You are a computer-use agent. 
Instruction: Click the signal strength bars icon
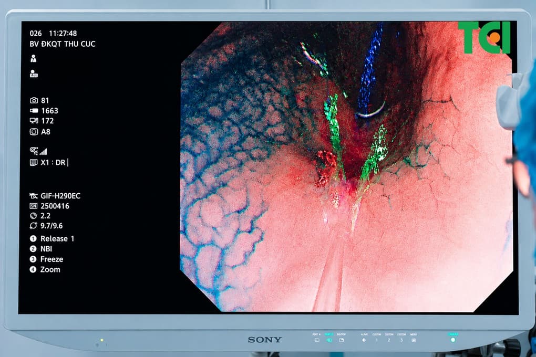pyautogui.click(x=44, y=152)
